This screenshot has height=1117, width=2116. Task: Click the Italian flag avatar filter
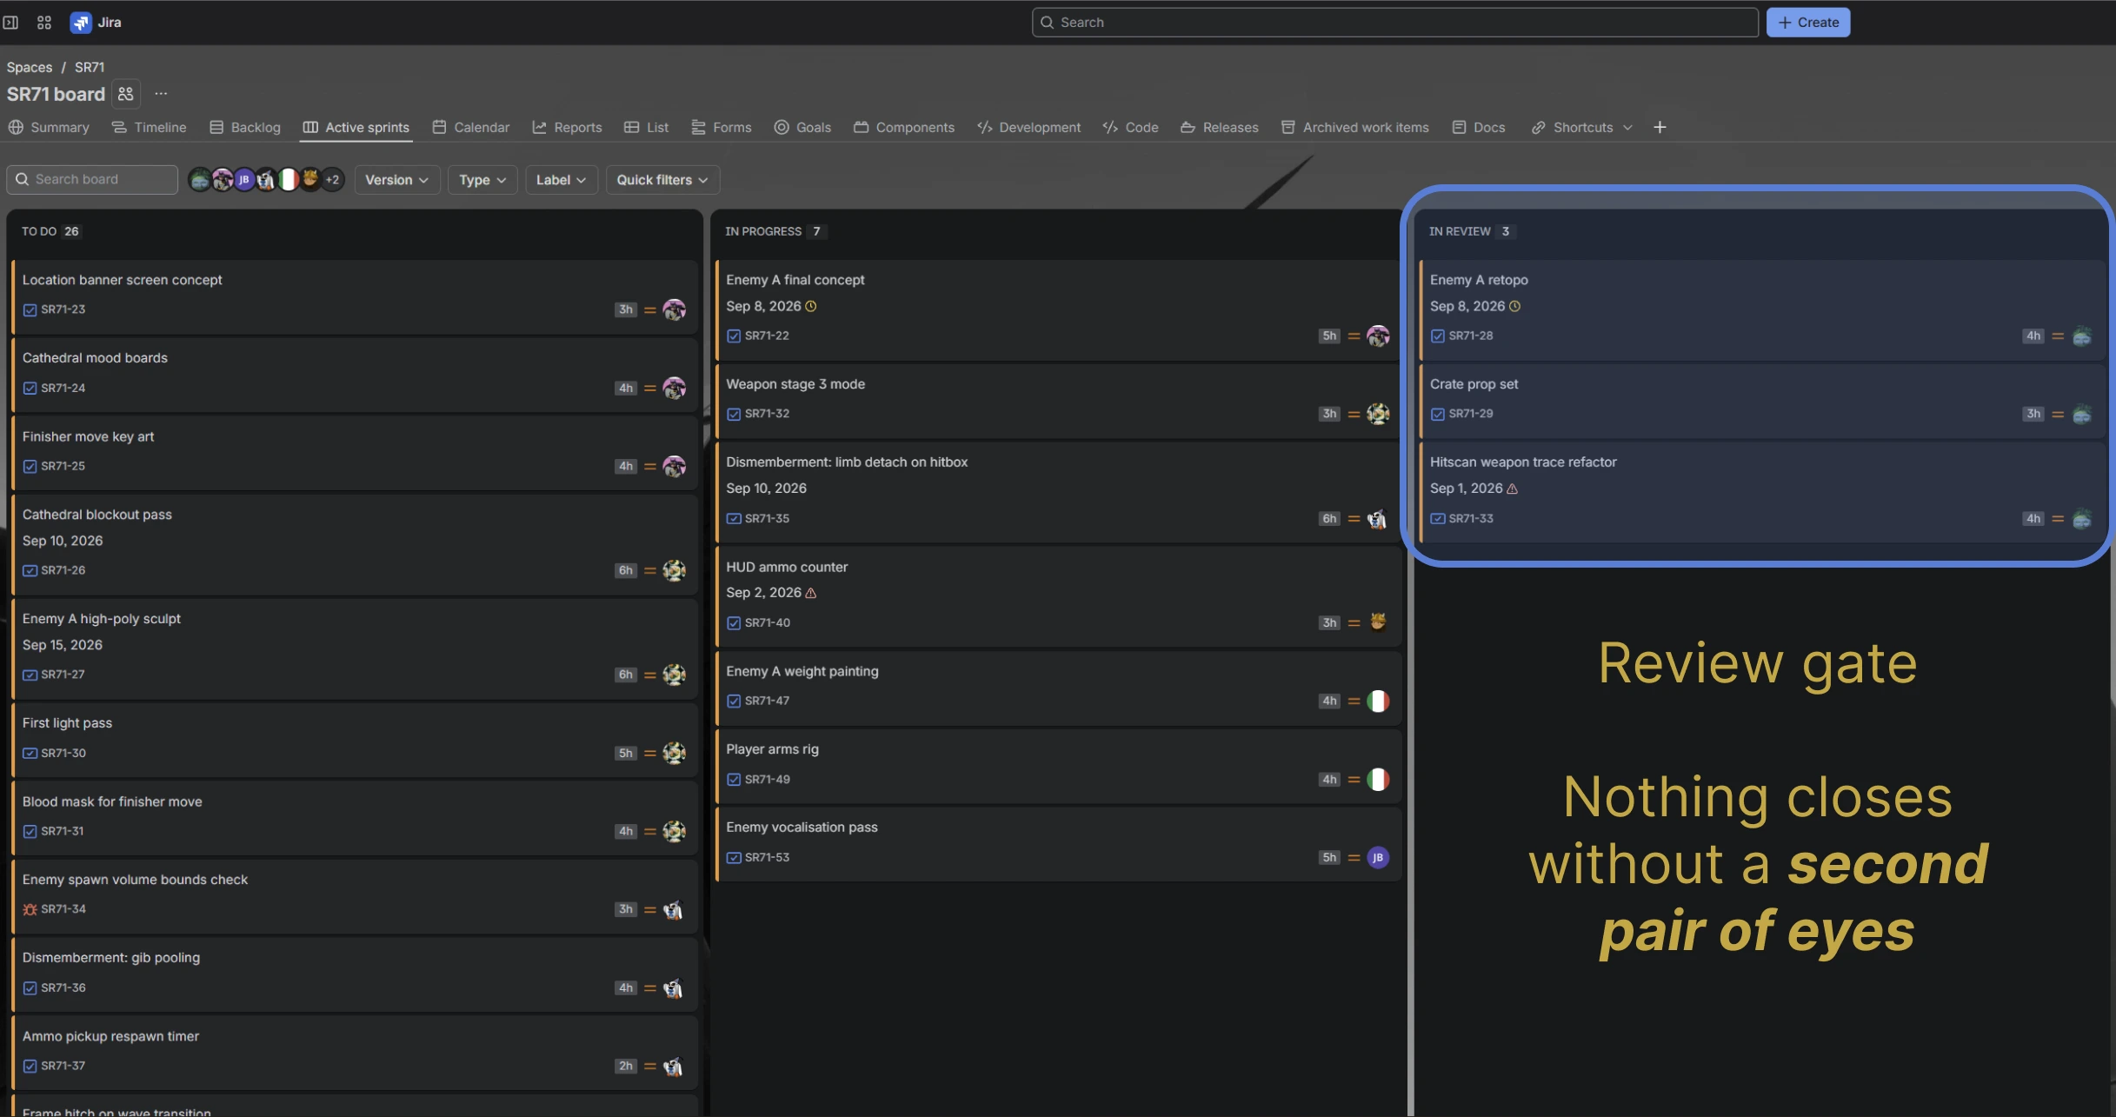(x=289, y=180)
